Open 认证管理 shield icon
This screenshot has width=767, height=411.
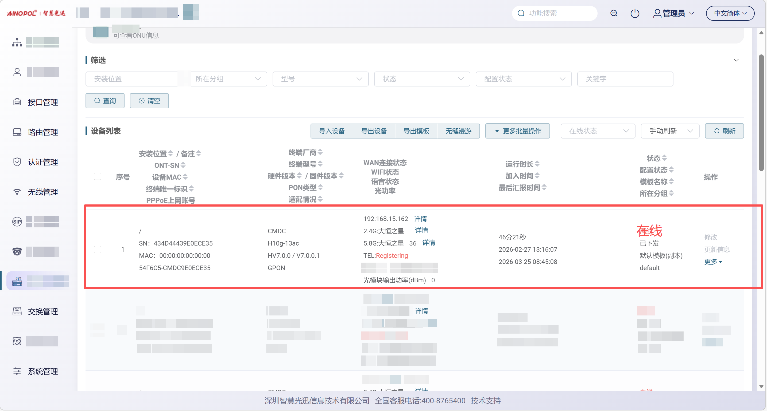(17, 162)
